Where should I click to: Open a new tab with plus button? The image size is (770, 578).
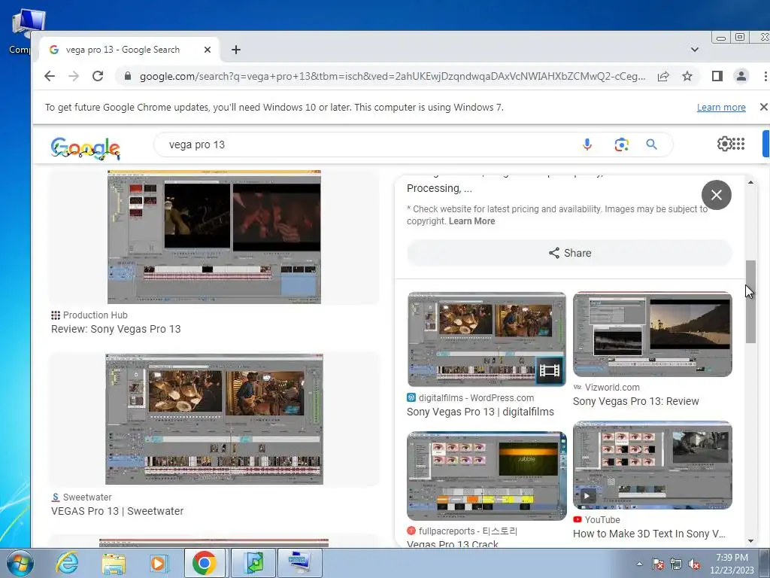pos(236,50)
